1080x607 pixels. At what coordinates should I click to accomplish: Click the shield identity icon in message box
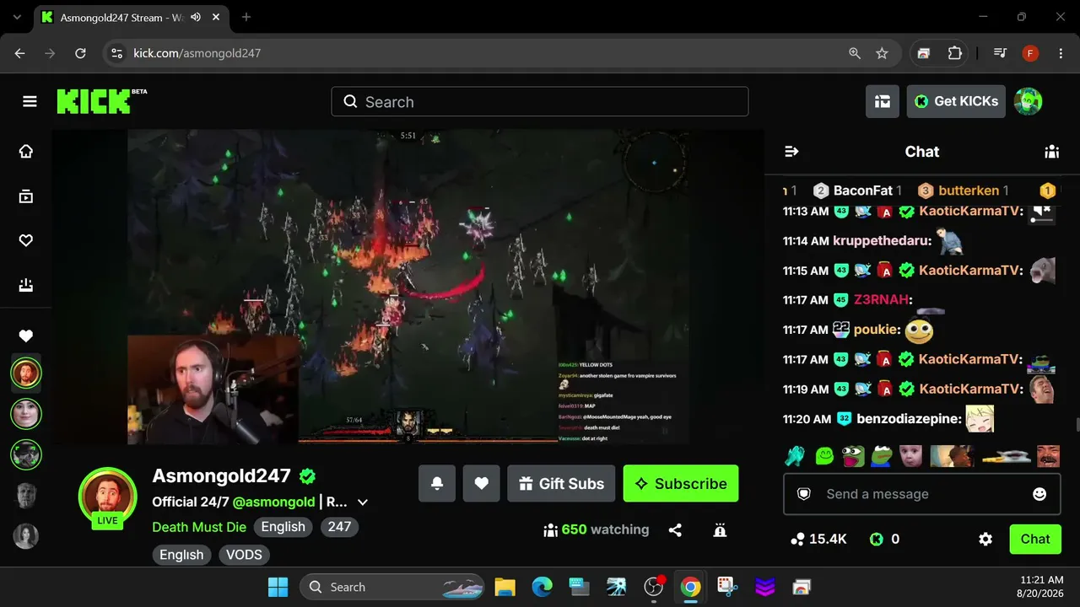click(804, 494)
